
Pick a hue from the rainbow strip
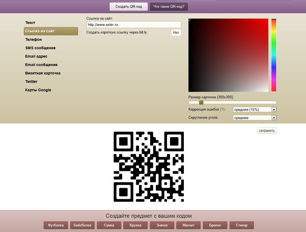[x=274, y=55]
